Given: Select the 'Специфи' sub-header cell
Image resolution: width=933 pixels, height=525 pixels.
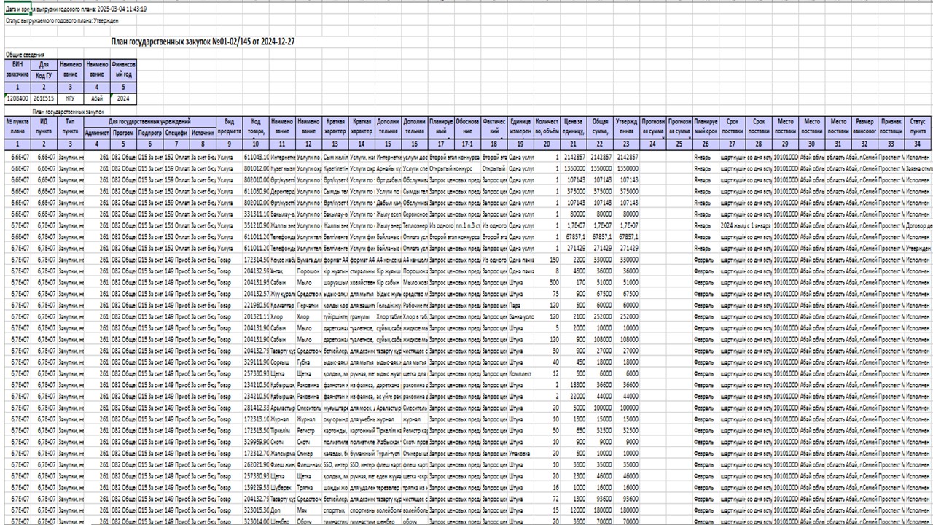Looking at the screenshot, I should [176, 133].
